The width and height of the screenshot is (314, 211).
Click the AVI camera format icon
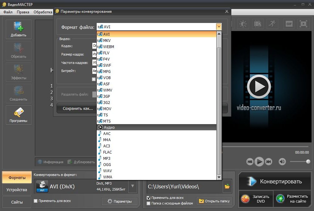pos(42,186)
